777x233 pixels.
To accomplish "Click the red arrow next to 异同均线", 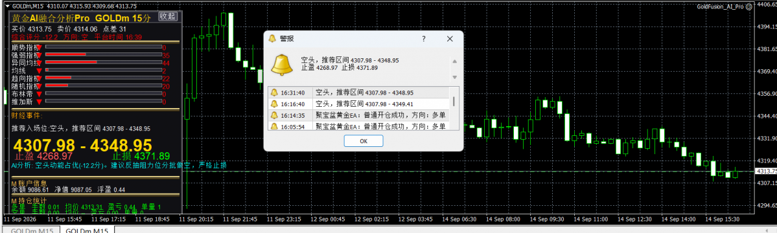I will (x=39, y=63).
